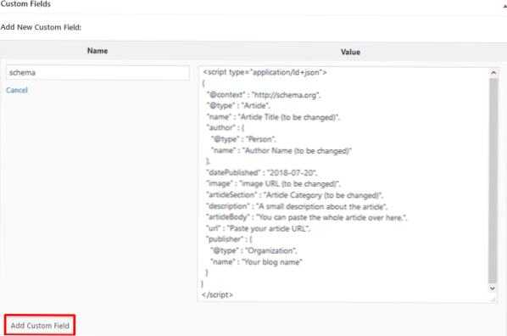Screen dimensions: 507x336
Task: Click the textarea scrollbar up arrow
Action: click(x=493, y=72)
